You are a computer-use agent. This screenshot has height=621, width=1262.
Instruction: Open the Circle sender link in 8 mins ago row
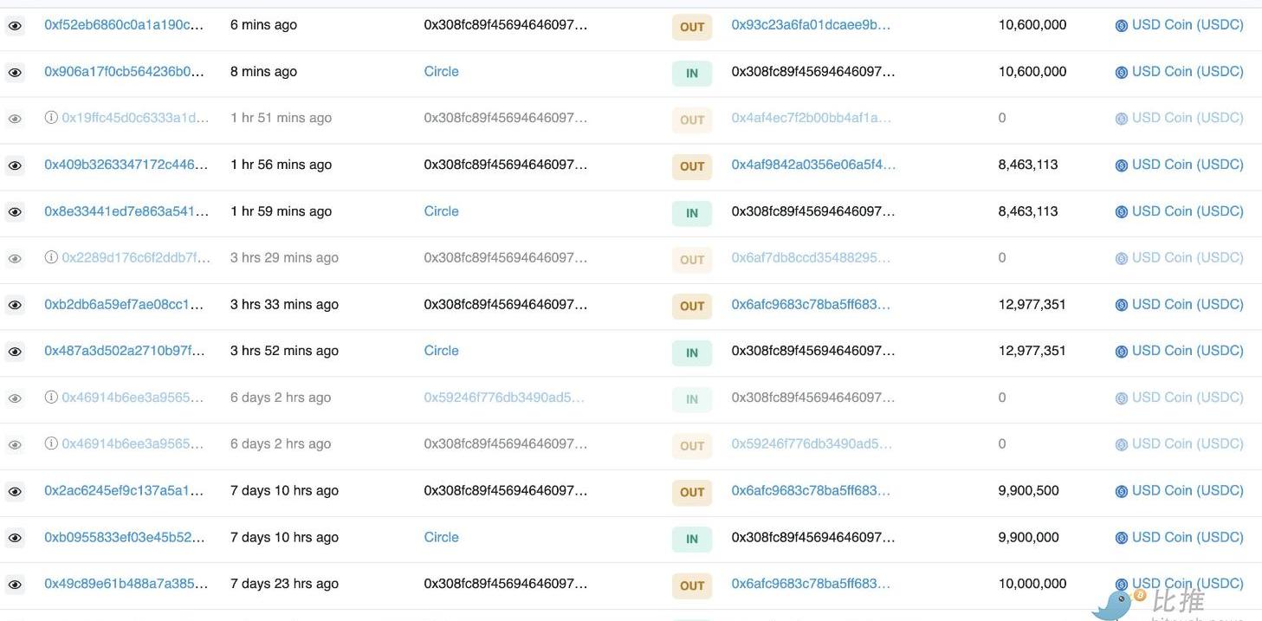pyautogui.click(x=441, y=72)
